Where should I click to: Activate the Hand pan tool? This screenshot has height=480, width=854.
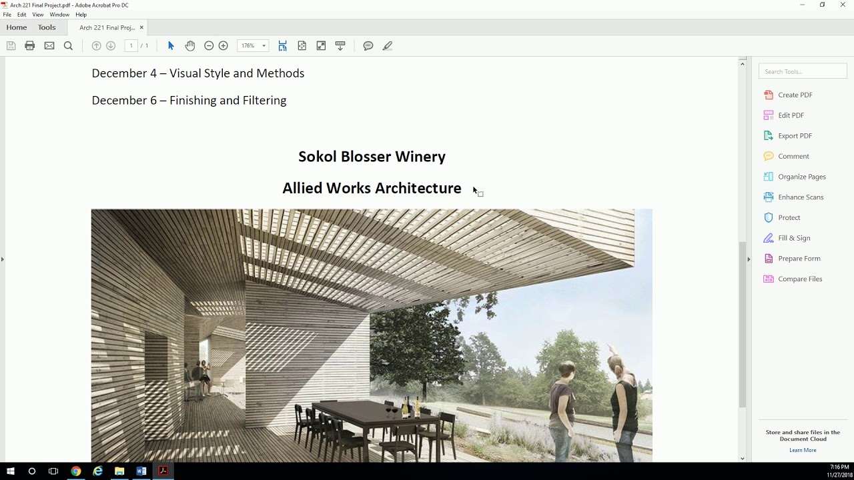(x=190, y=46)
